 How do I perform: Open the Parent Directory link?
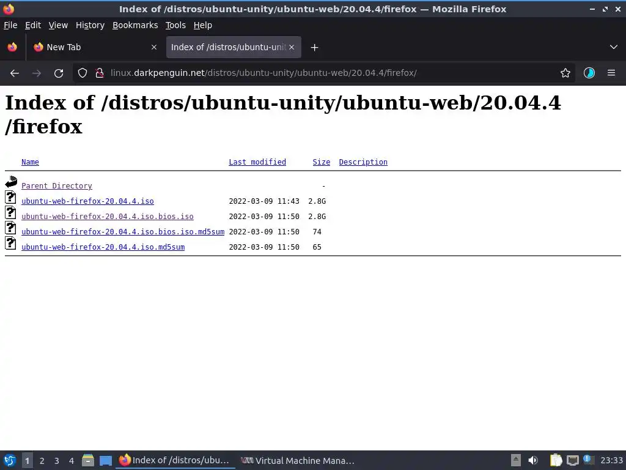pos(57,186)
